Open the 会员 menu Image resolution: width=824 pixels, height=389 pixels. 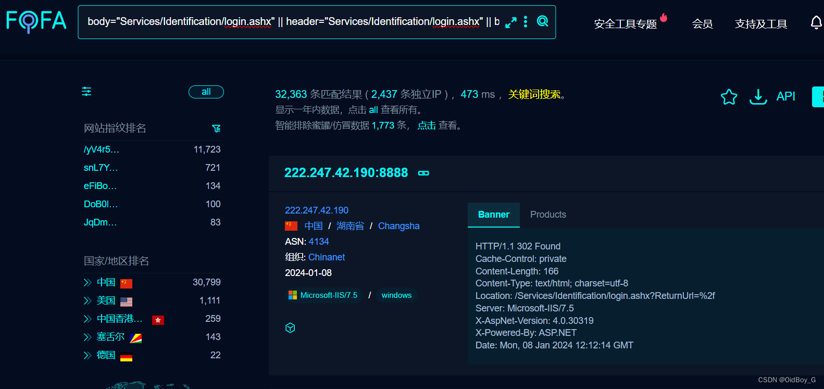click(x=702, y=24)
